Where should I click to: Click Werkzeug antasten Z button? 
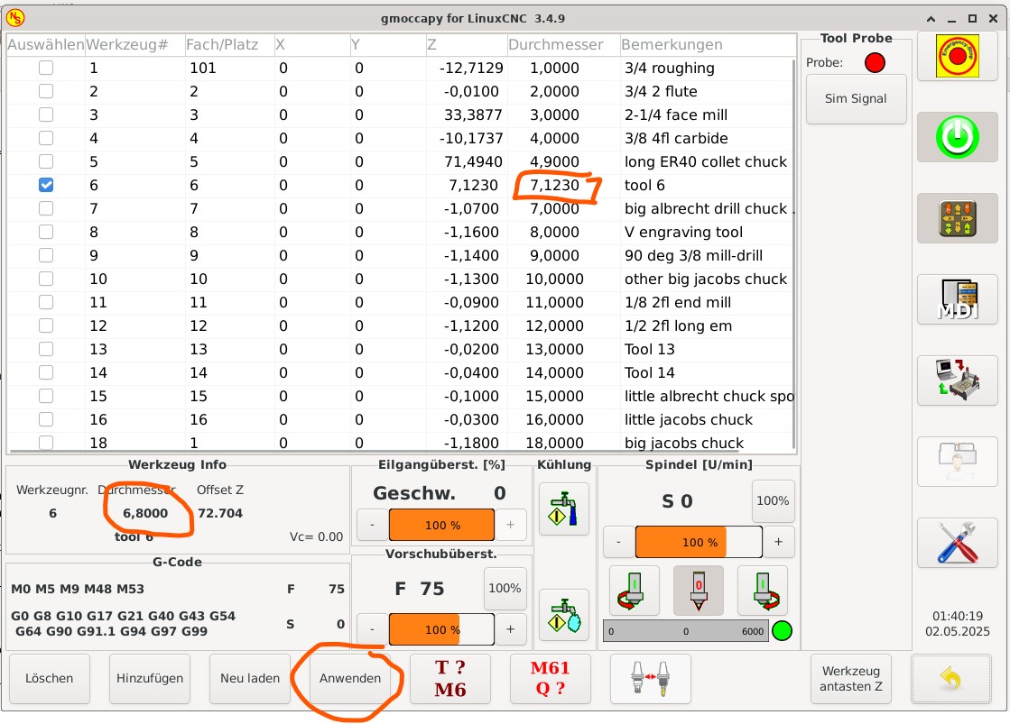coord(851,679)
